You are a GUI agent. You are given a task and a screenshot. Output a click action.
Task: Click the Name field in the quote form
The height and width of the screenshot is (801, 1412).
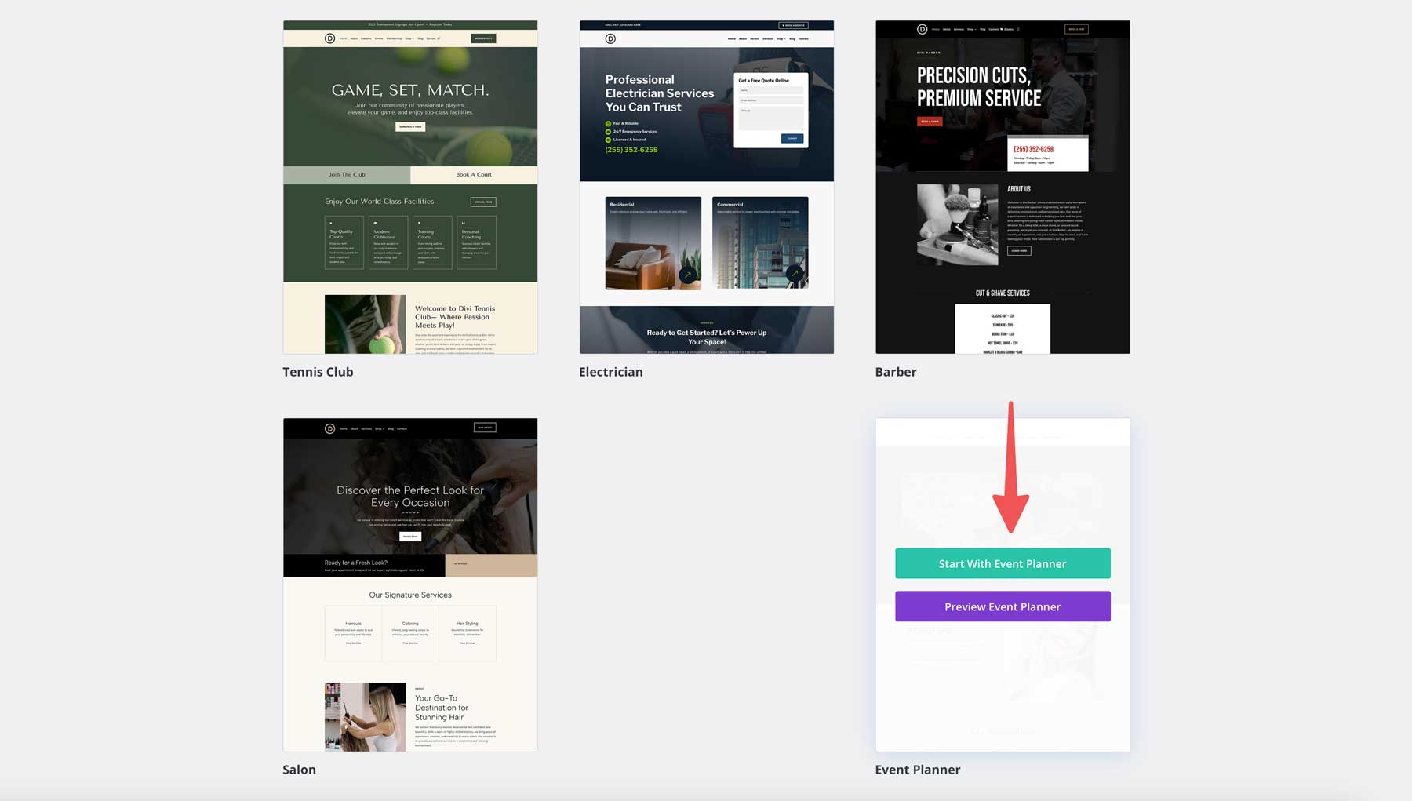pos(771,90)
